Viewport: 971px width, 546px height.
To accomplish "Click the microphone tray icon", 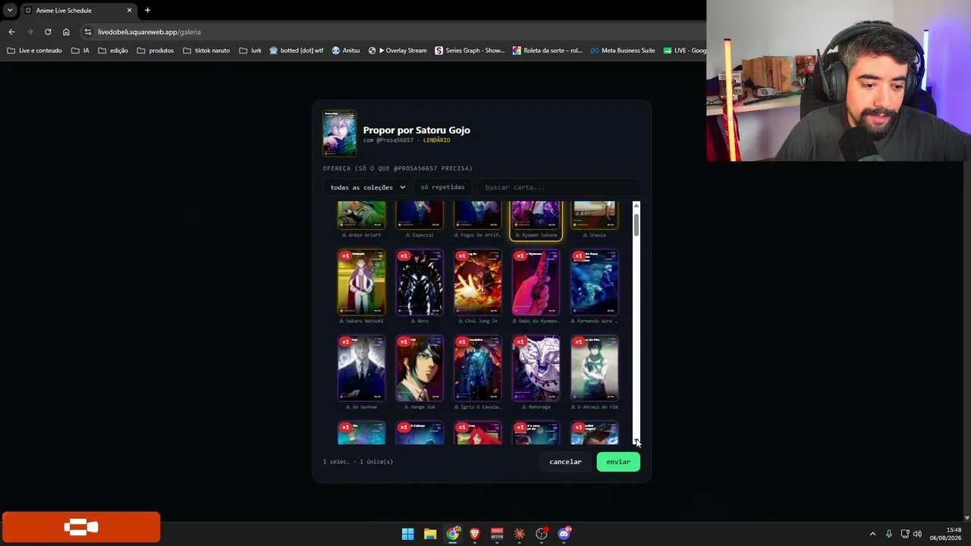I will point(888,534).
